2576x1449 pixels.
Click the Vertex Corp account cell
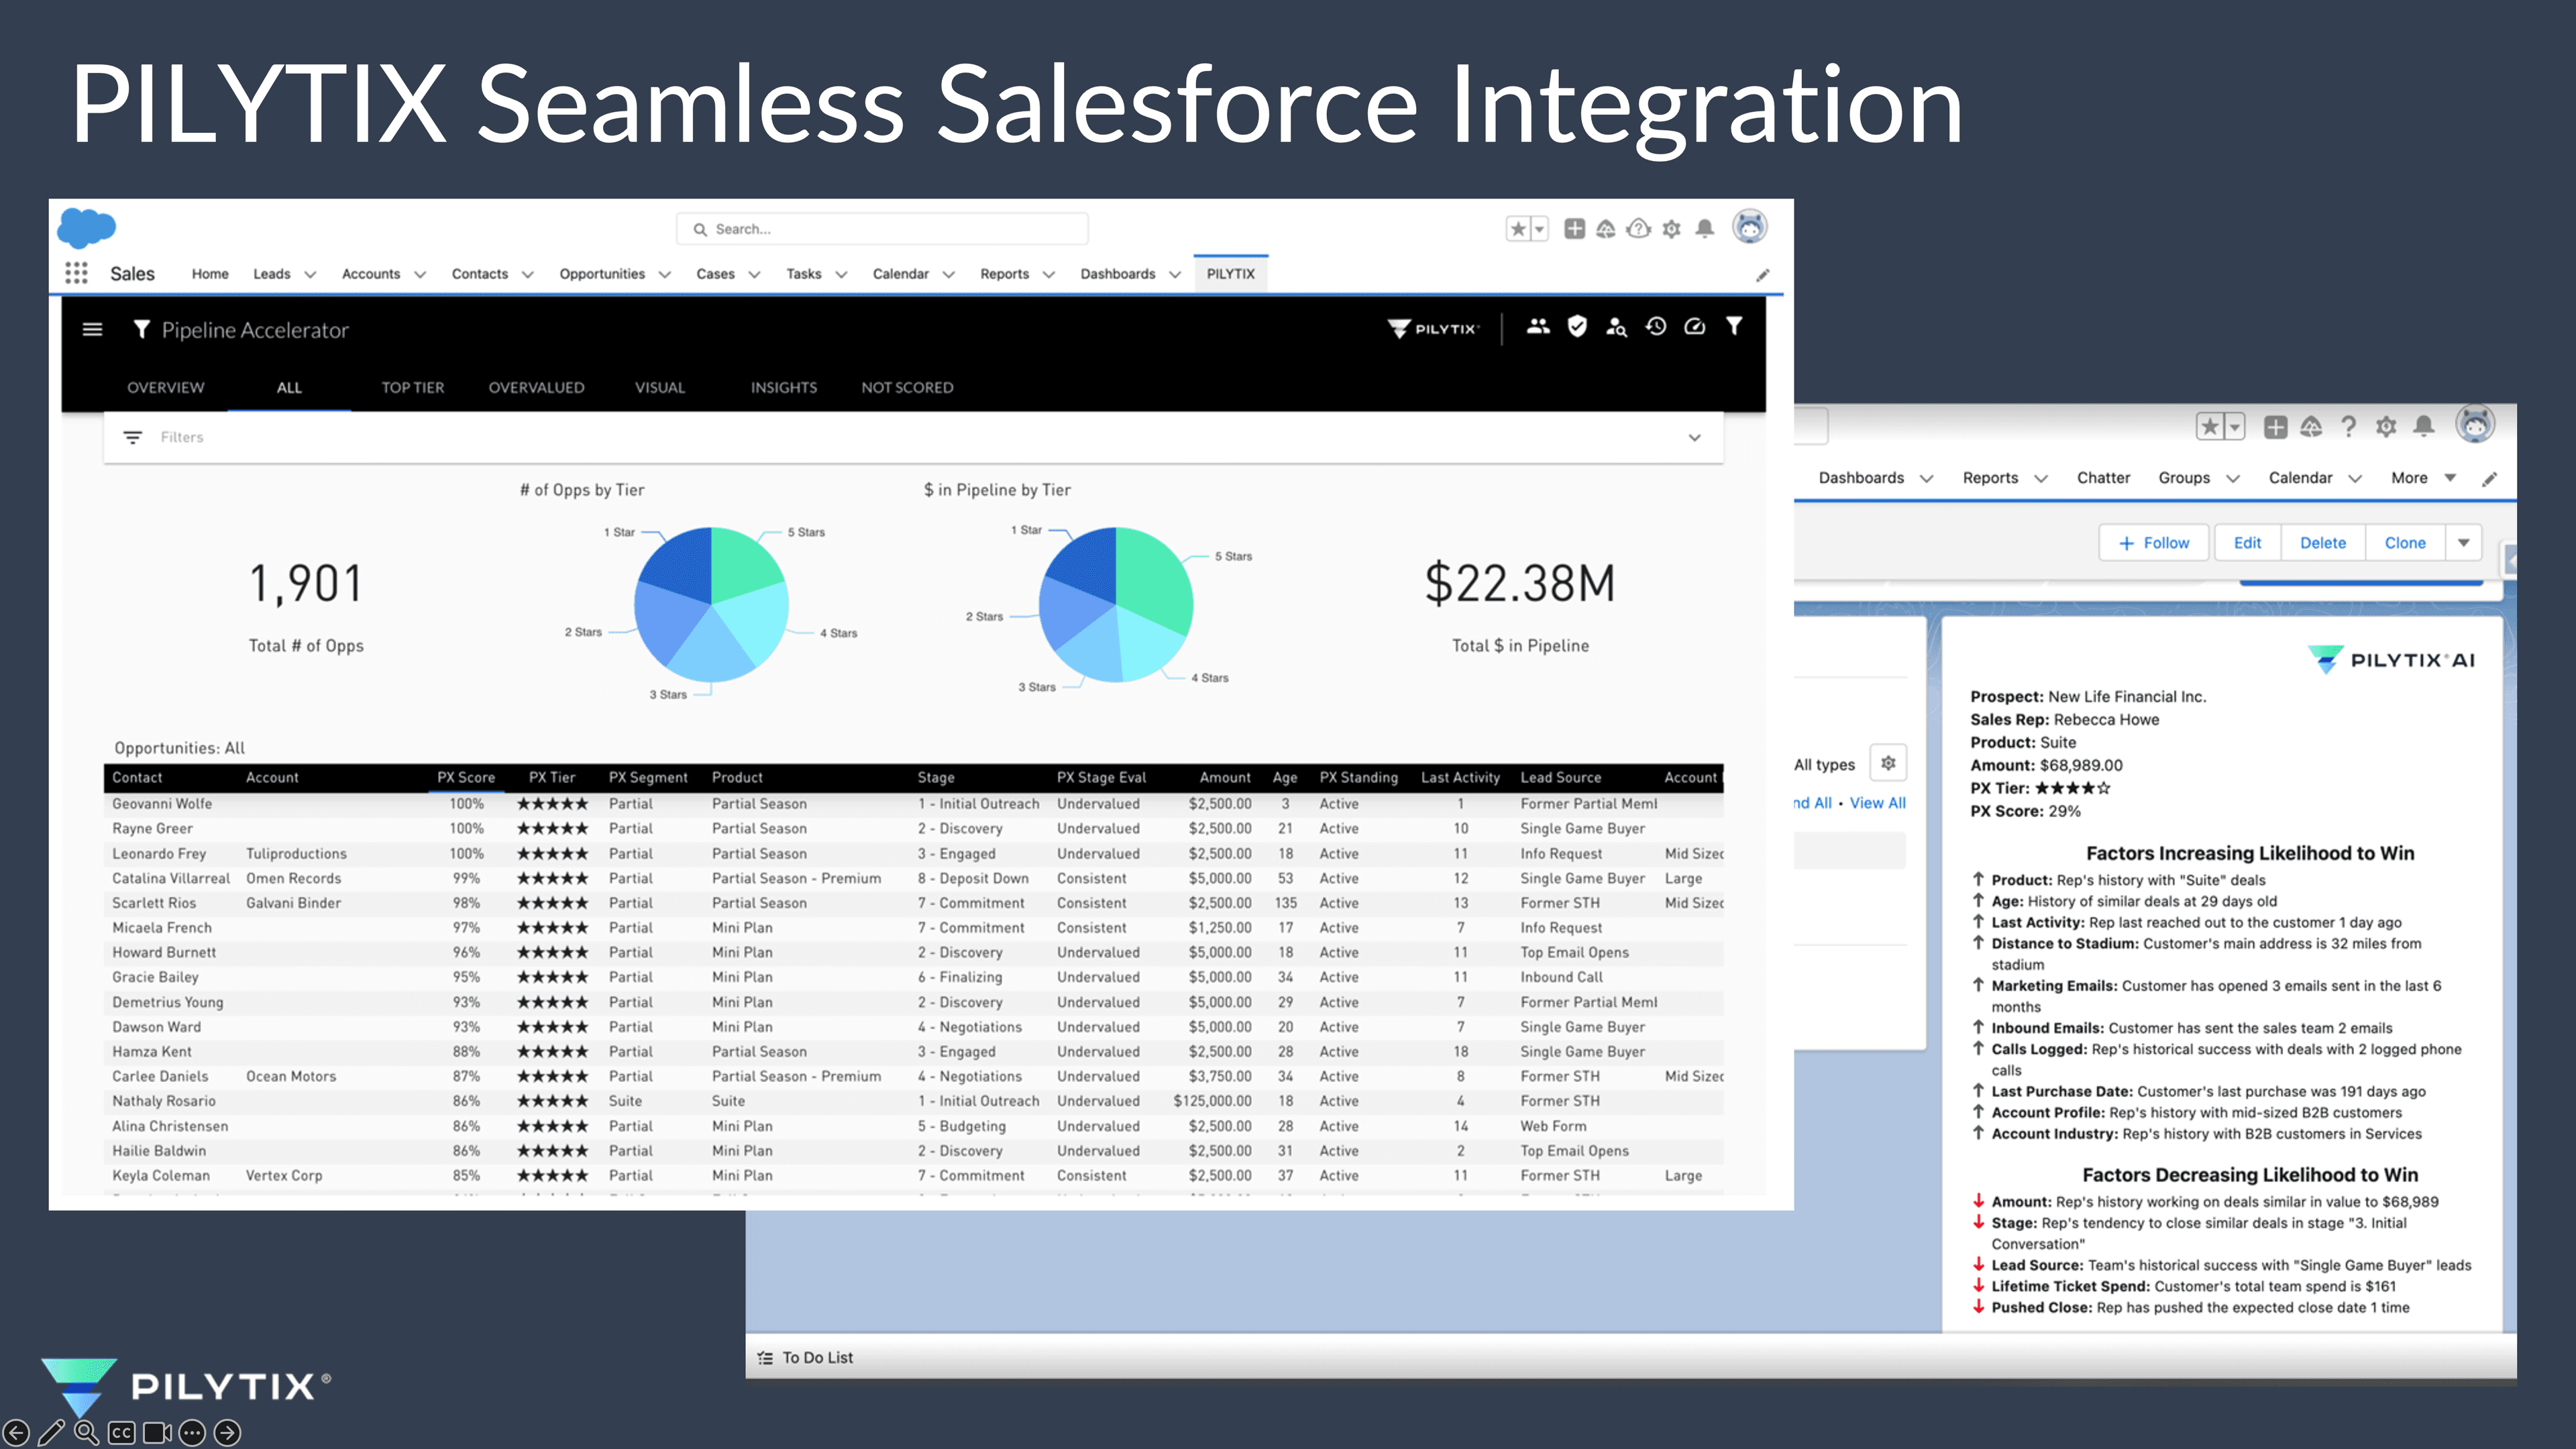pyautogui.click(x=284, y=1176)
